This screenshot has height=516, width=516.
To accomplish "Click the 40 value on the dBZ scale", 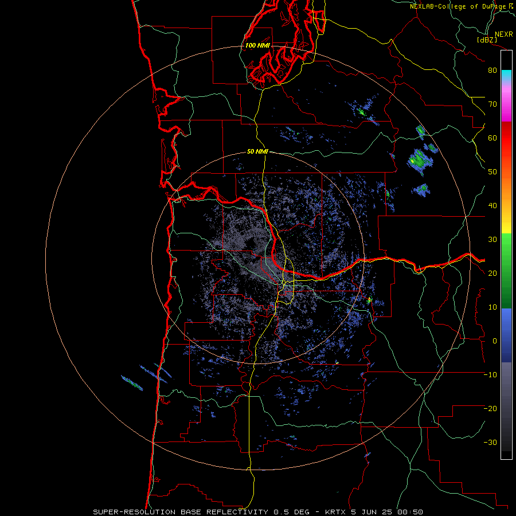I will [492, 206].
